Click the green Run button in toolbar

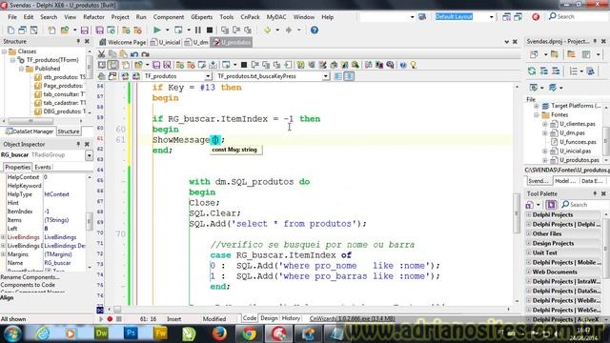coord(157,30)
